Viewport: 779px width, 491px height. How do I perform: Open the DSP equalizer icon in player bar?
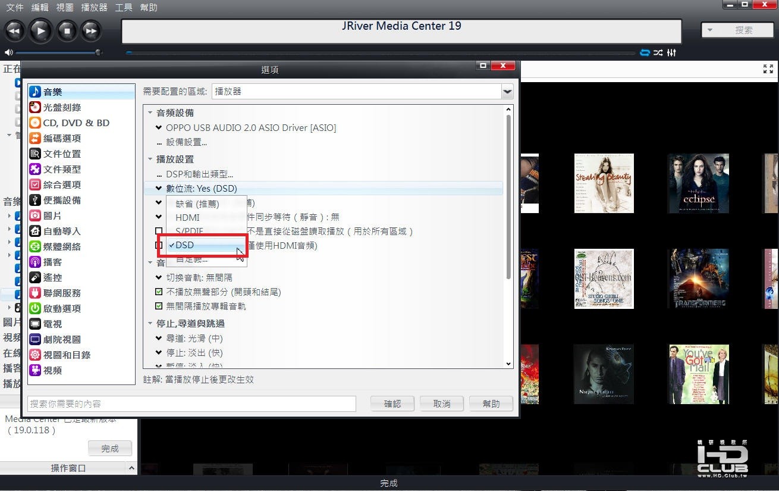[x=671, y=53]
